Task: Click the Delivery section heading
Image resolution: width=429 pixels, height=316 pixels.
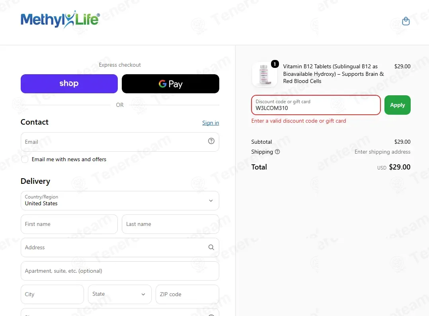Action: (x=35, y=181)
